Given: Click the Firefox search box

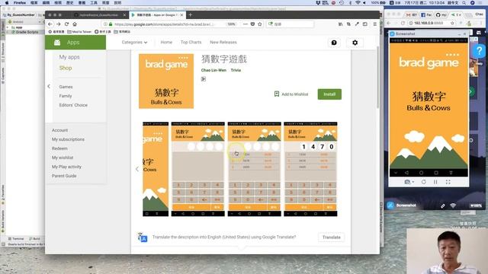Looking at the screenshot, I should click(290, 24).
